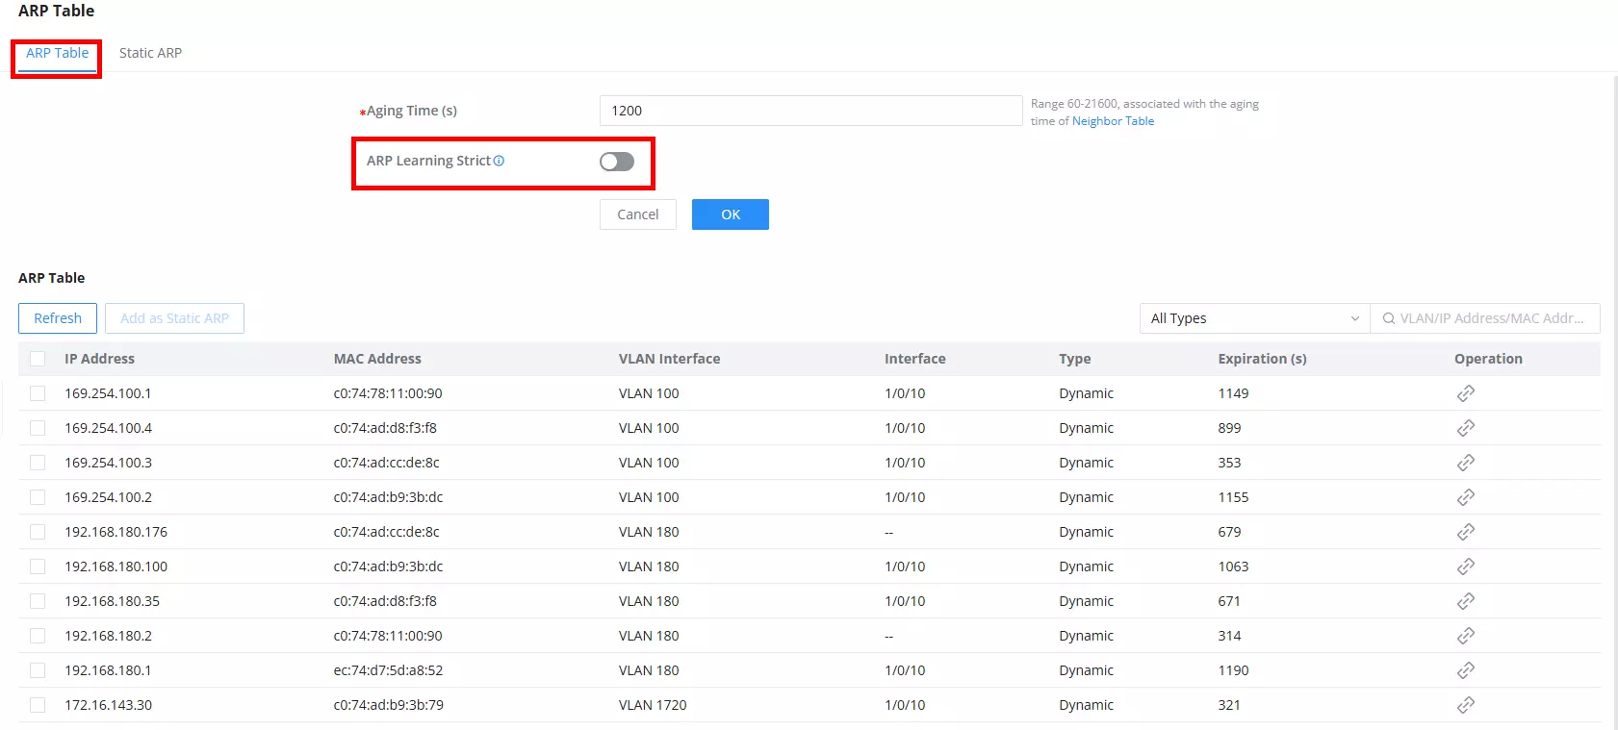Check the select-all header checkbox

pyautogui.click(x=38, y=359)
